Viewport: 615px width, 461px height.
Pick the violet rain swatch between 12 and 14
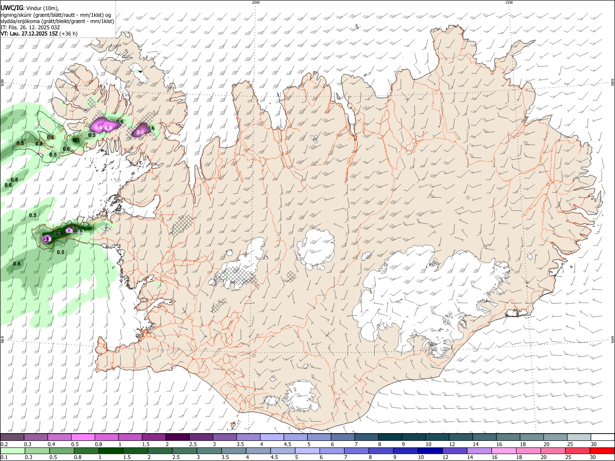click(x=455, y=450)
